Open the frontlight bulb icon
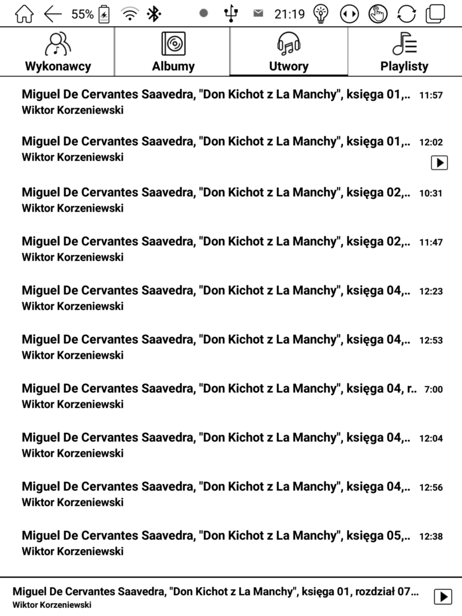462x616 pixels. 321,14
